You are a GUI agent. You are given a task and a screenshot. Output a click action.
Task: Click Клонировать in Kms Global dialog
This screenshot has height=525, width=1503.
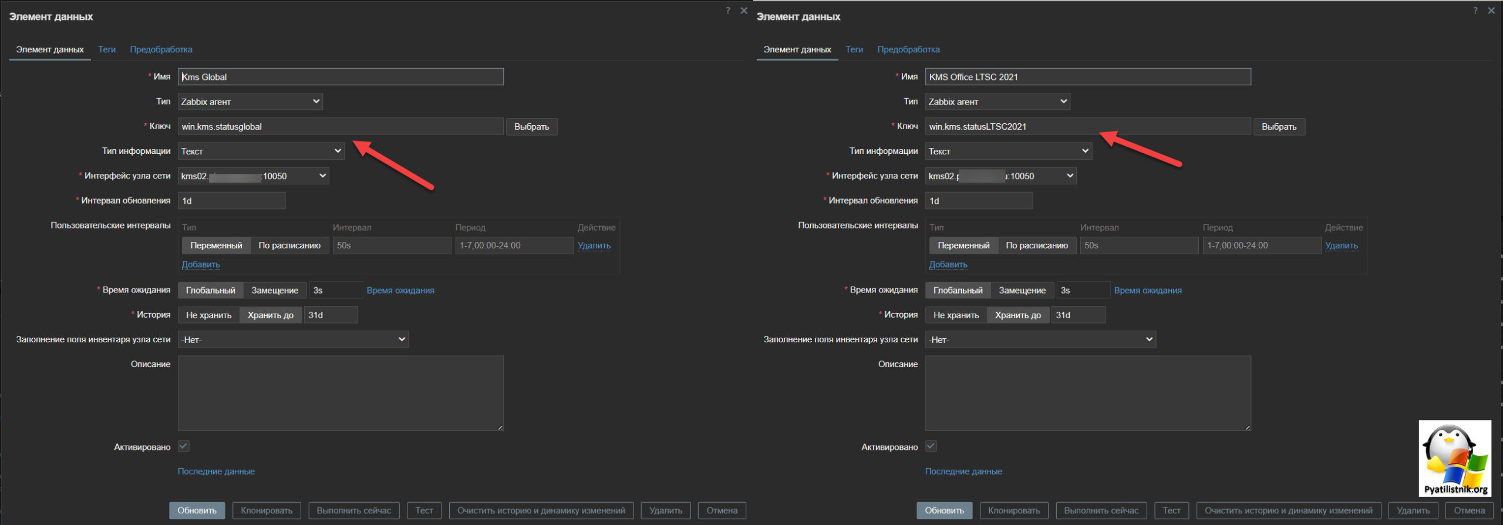click(267, 510)
